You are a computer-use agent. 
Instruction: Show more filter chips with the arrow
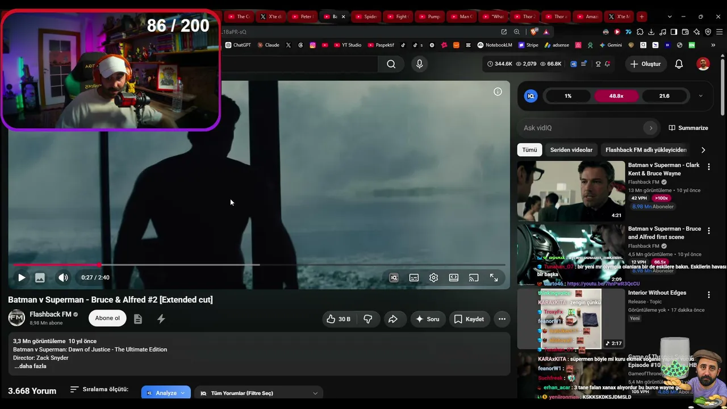point(703,150)
